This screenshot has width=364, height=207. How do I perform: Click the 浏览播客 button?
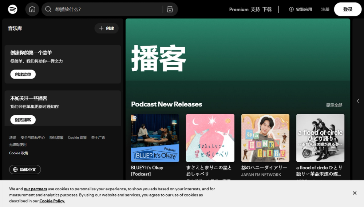[23, 120]
